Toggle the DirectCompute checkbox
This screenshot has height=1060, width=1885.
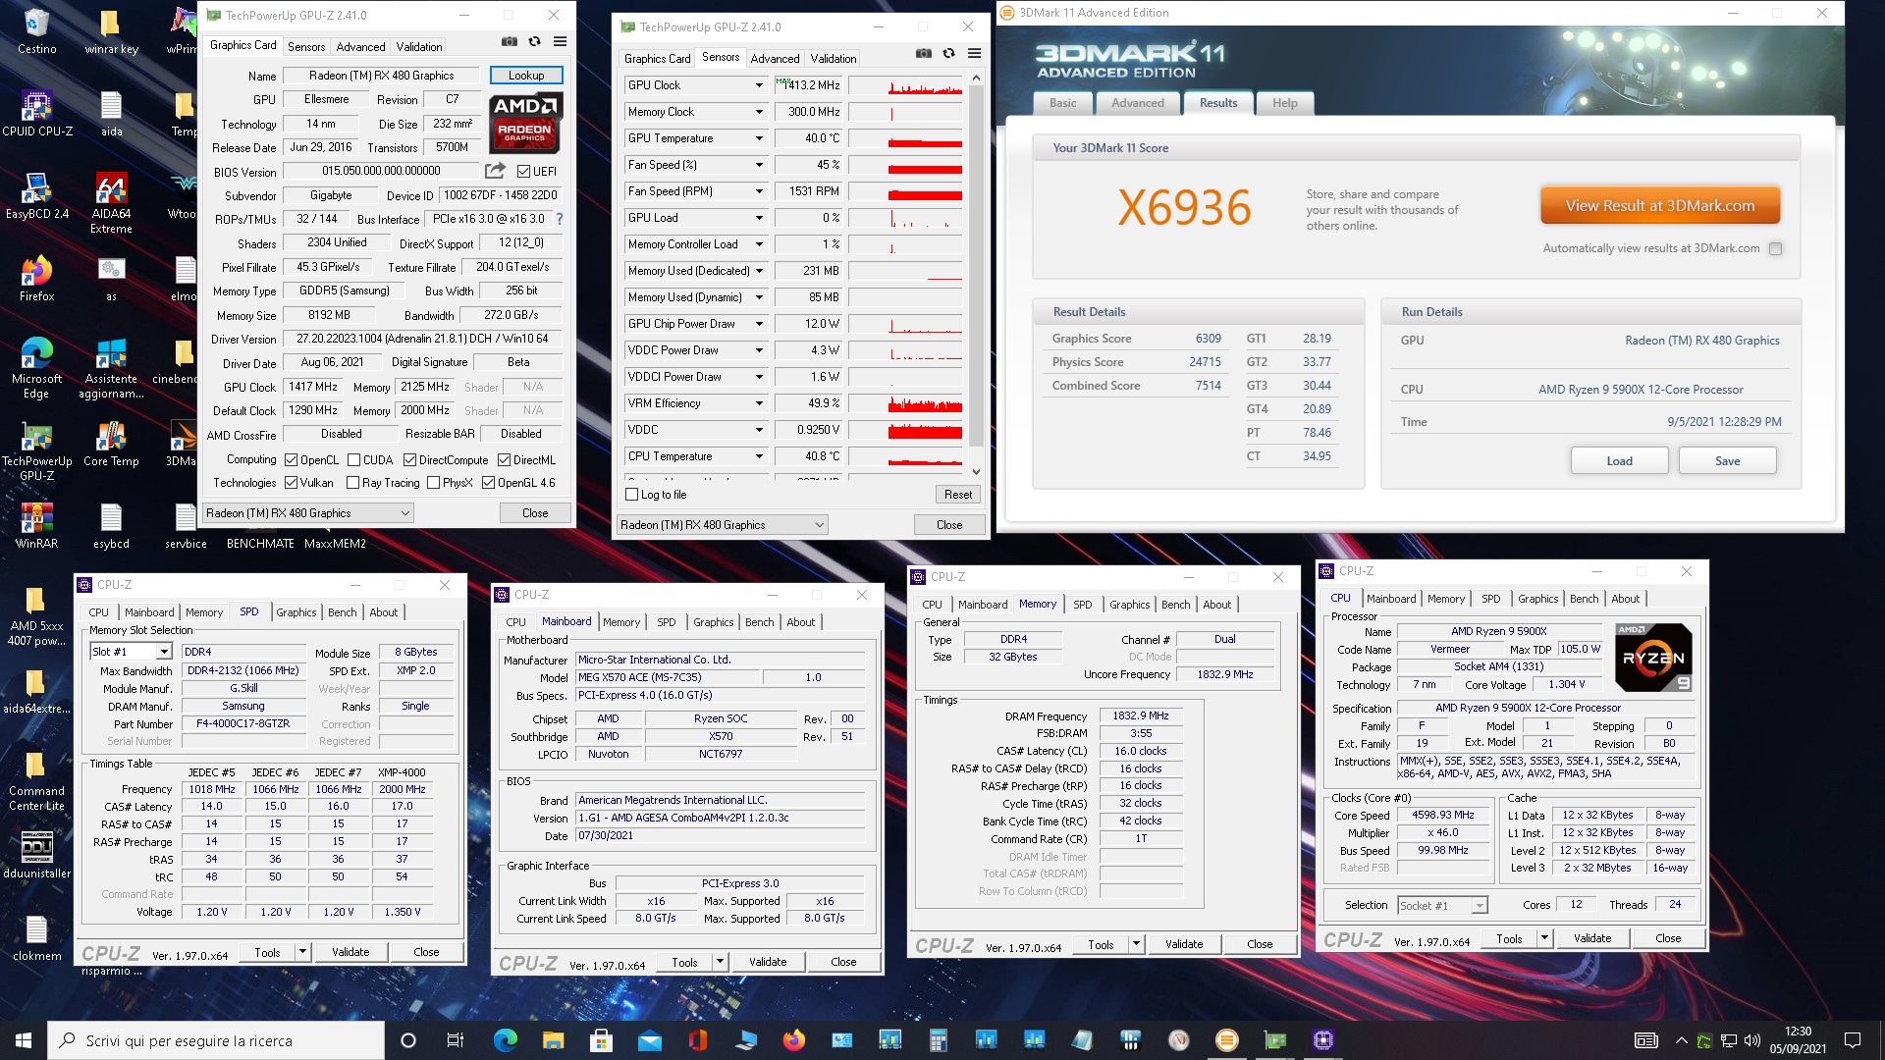[x=409, y=460]
